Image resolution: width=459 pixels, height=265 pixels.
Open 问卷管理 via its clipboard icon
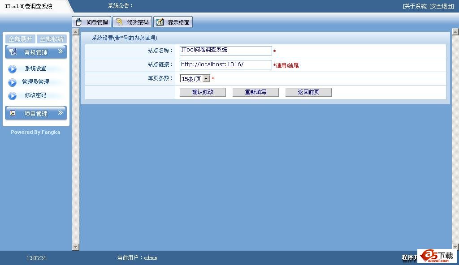coord(78,21)
